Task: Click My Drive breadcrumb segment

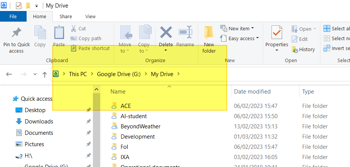Action: coord(162,74)
